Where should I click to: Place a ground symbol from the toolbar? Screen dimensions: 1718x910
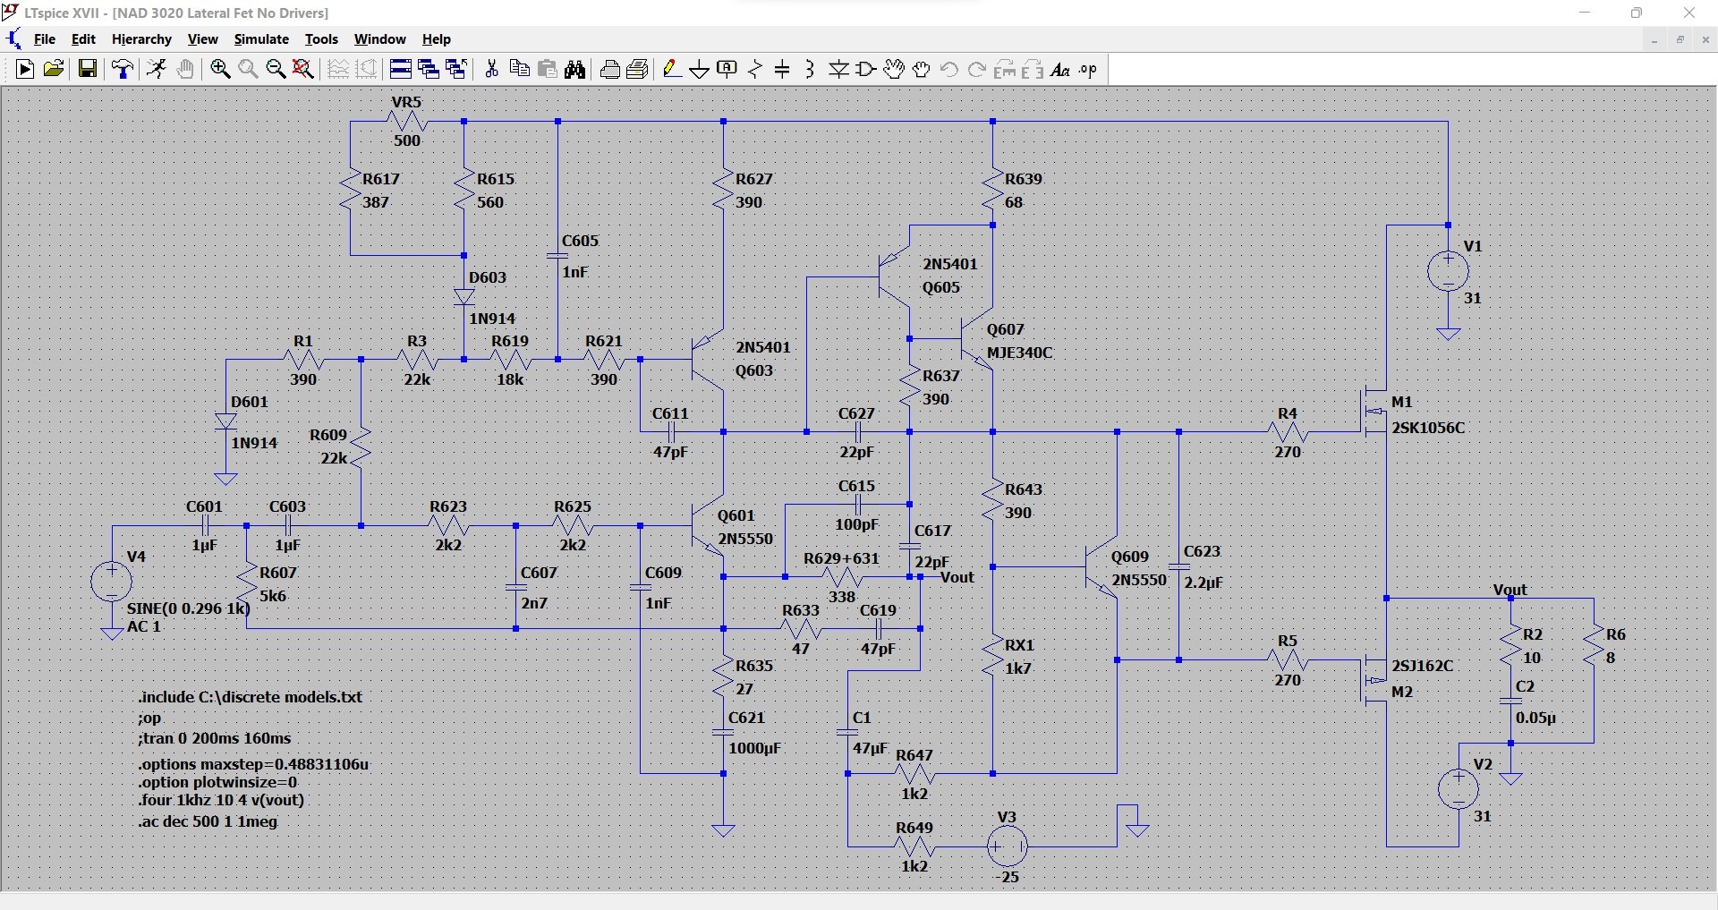click(700, 70)
